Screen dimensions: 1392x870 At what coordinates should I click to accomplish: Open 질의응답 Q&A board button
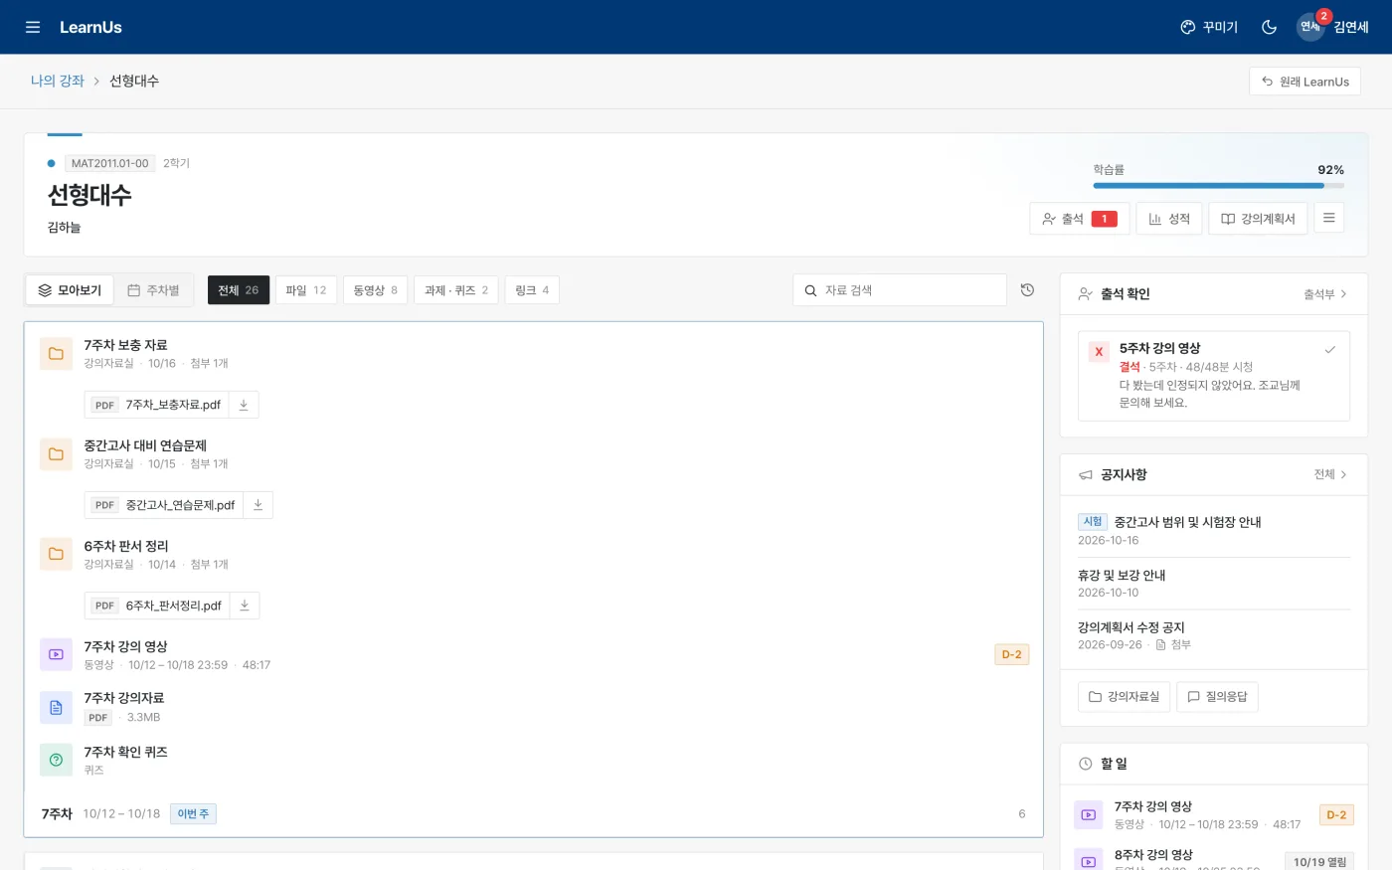click(1217, 697)
